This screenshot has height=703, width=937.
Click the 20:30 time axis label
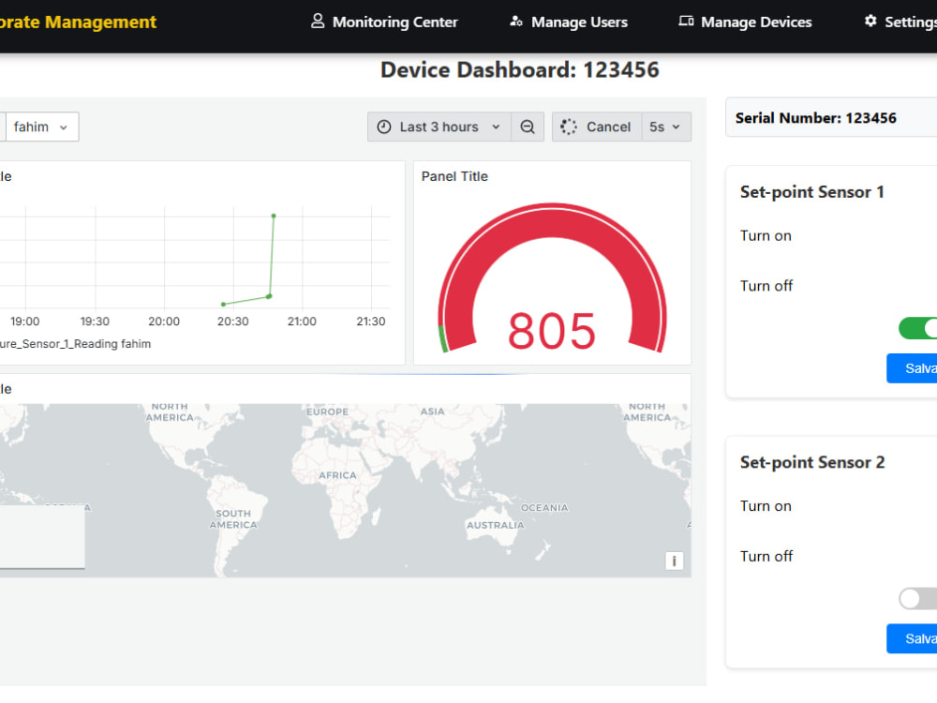point(232,322)
